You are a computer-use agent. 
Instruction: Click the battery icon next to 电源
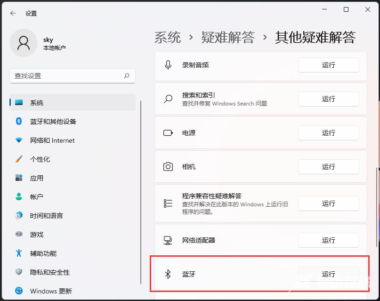click(x=167, y=133)
